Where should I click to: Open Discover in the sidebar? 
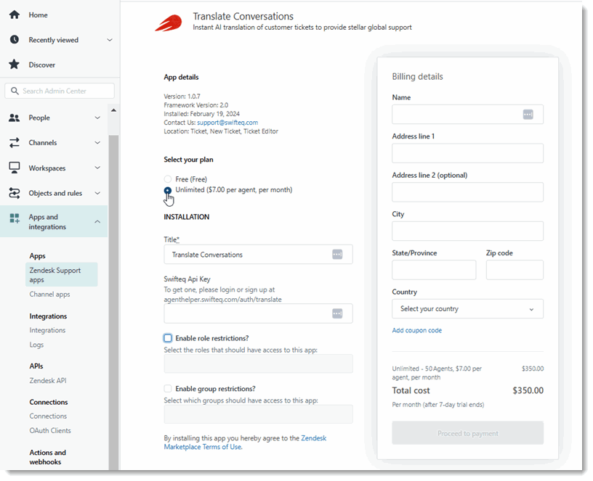[x=42, y=65]
